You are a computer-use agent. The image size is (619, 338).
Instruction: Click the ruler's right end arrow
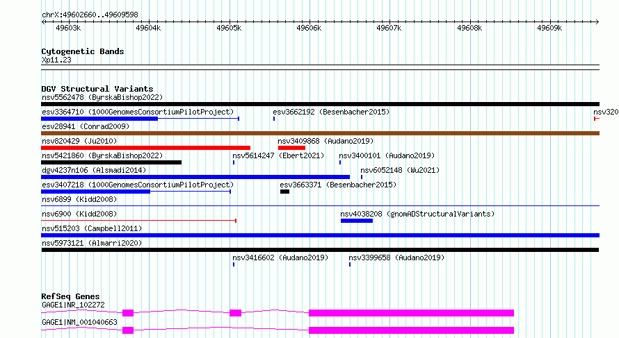click(597, 22)
